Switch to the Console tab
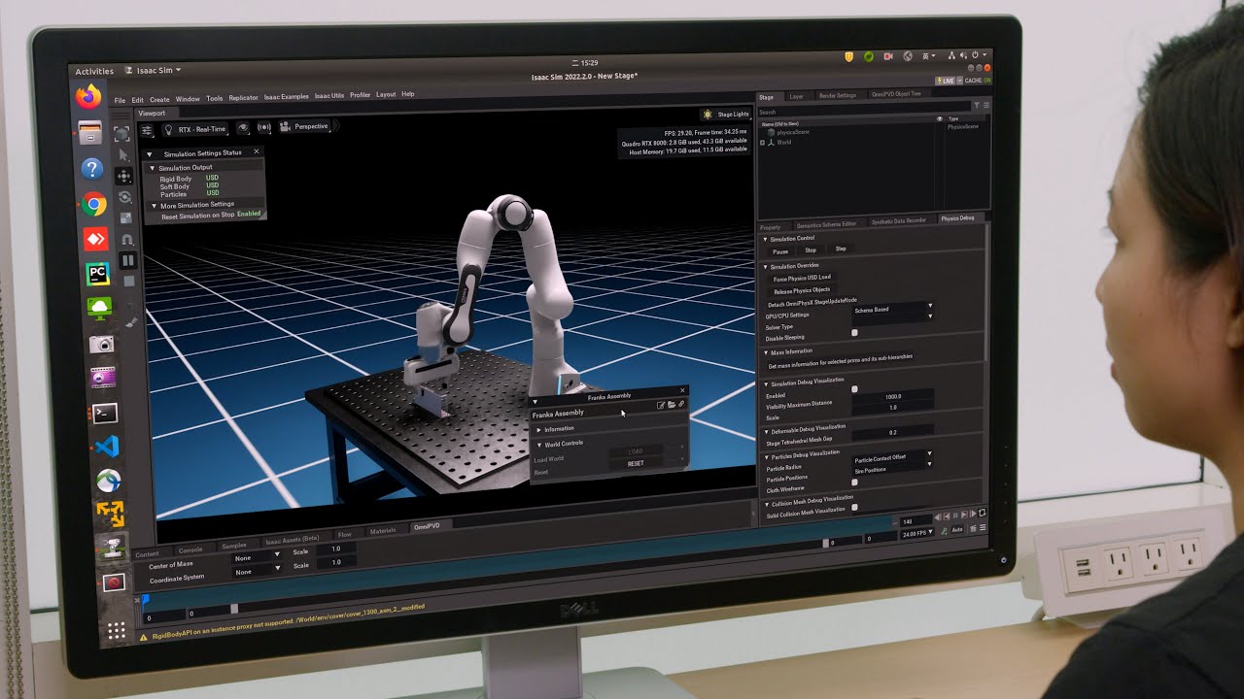 190,550
